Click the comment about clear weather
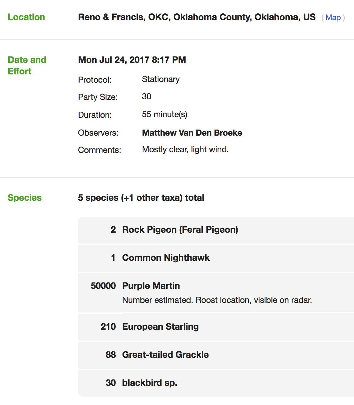This screenshot has height=405, width=354. click(185, 149)
